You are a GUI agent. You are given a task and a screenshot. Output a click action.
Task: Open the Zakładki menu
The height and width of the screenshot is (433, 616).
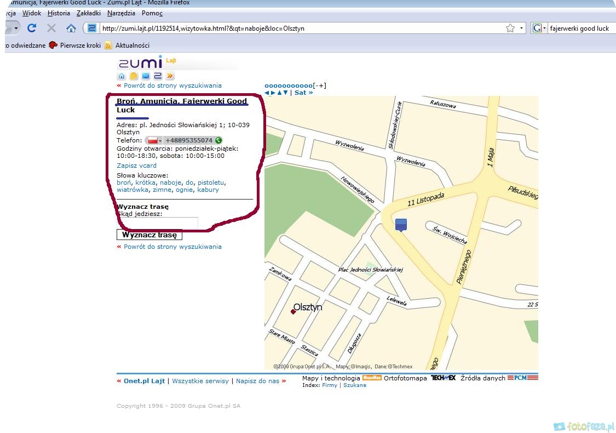88,13
